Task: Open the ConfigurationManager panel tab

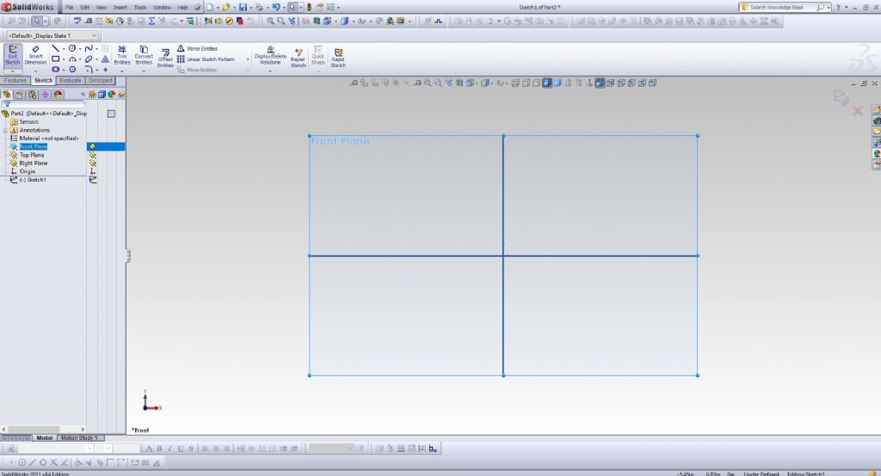Action: coord(33,95)
